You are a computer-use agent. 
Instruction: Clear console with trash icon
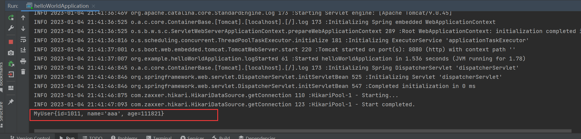coord(23,72)
